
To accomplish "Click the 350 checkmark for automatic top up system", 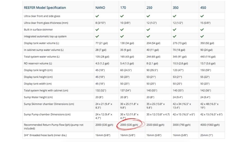I will [x=174, y=36].
